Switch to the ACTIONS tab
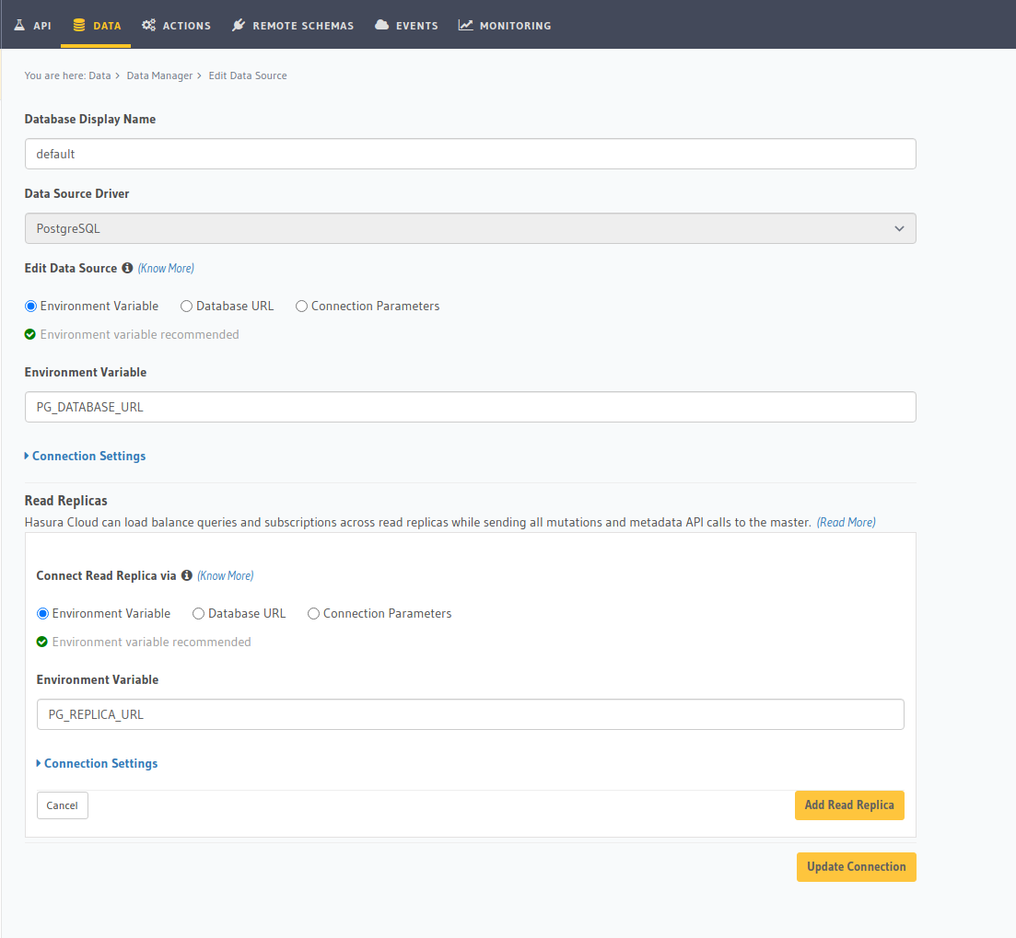 coord(176,25)
